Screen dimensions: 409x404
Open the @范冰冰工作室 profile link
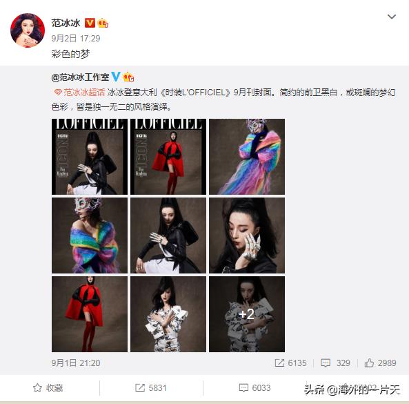tap(80, 77)
